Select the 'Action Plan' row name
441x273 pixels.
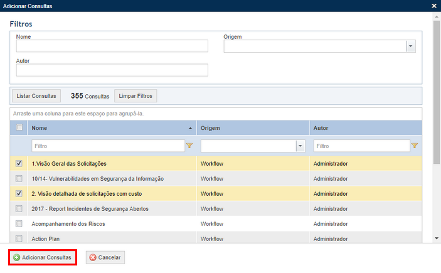coord(46,238)
